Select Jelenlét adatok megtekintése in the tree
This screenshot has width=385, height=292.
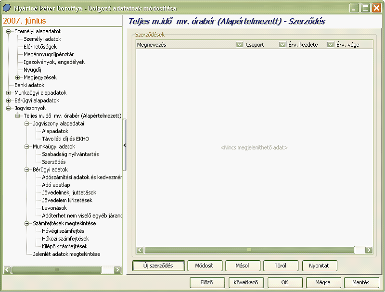click(67, 254)
